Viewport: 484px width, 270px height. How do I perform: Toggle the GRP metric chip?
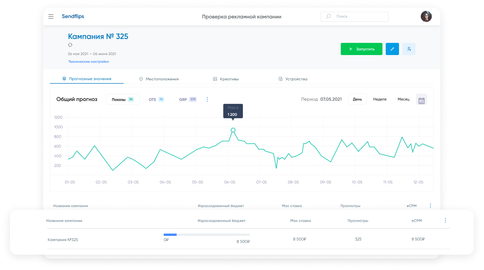187,100
